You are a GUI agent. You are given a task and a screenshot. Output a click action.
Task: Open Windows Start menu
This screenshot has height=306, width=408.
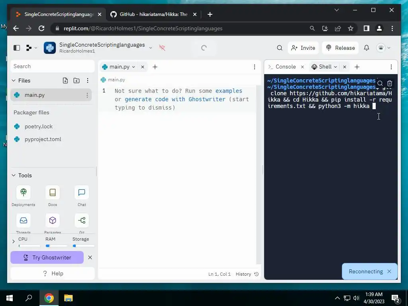[x=10, y=298]
